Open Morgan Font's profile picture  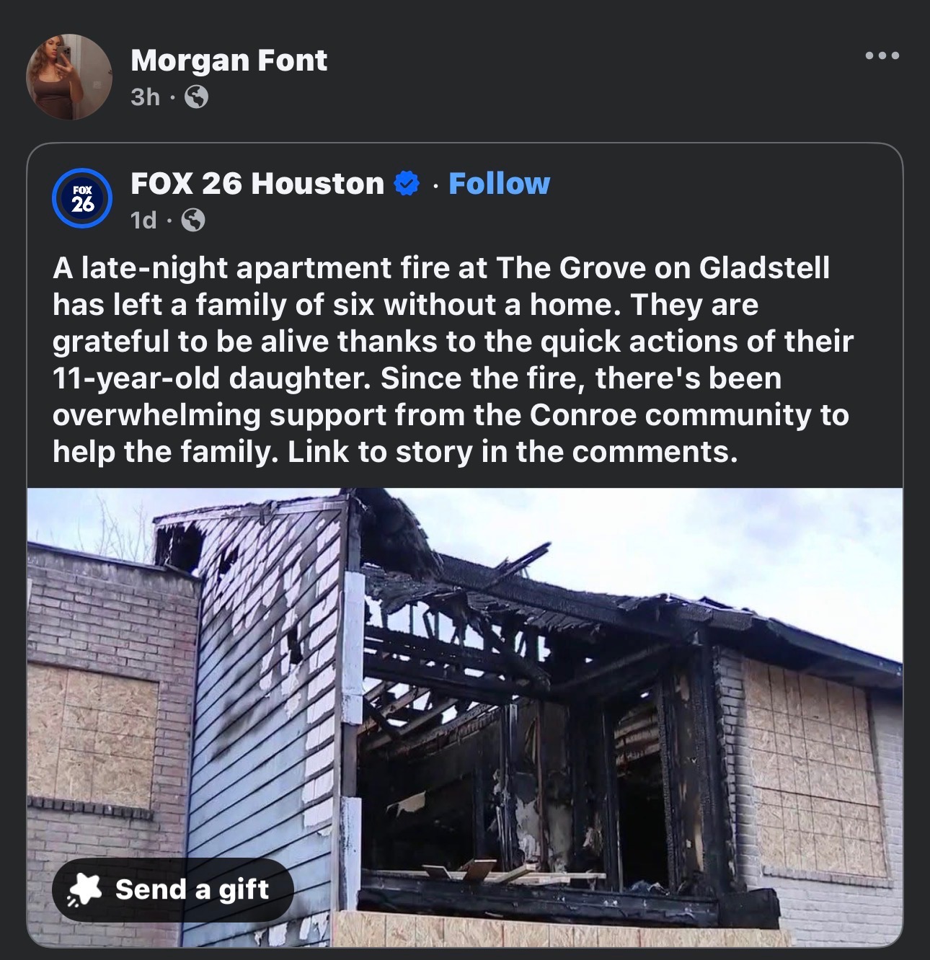click(x=69, y=76)
